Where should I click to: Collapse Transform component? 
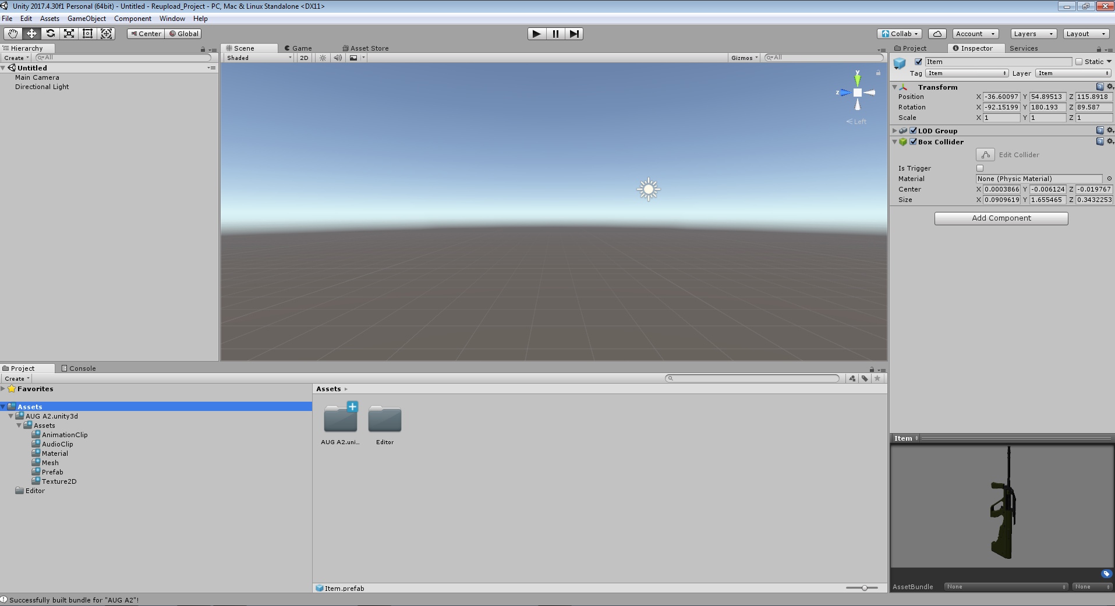point(895,87)
